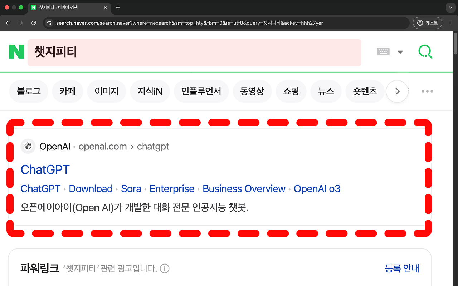Reload the Naver search page
Screen dimensions: 458x286
pos(34,23)
